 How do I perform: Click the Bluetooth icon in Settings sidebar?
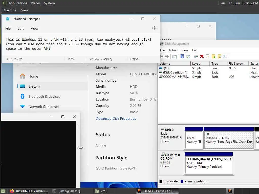click(x=23, y=96)
